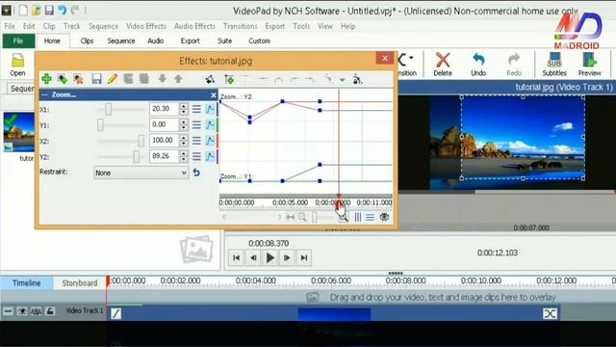Jump to the start of the preview
The width and height of the screenshot is (616, 347).
236,257
